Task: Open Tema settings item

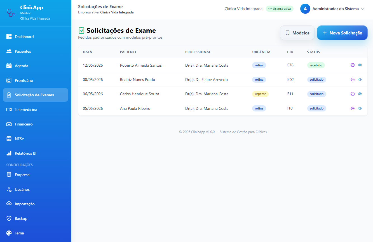Action: click(36, 233)
